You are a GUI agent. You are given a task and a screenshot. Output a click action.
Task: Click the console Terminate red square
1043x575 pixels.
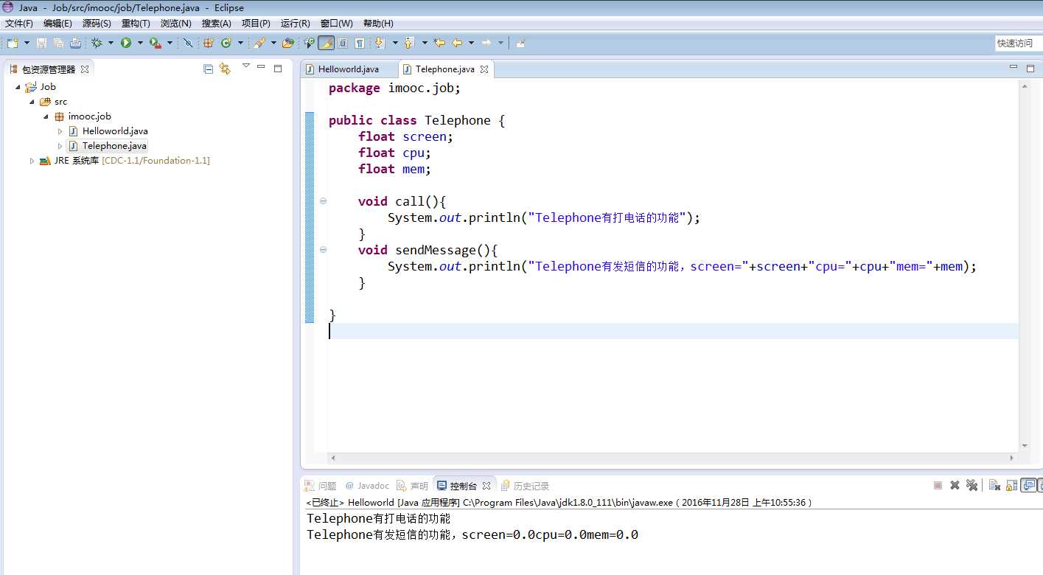tap(938, 485)
